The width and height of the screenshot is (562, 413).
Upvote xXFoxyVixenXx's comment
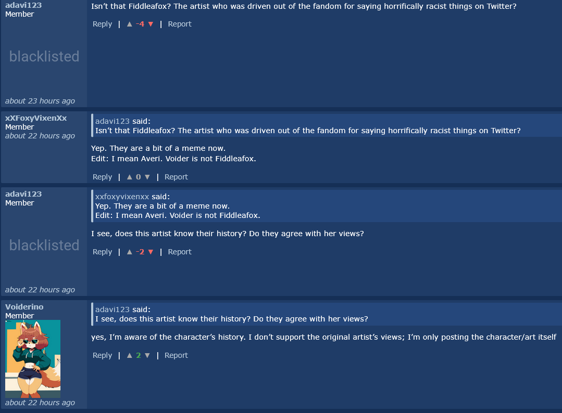click(130, 177)
